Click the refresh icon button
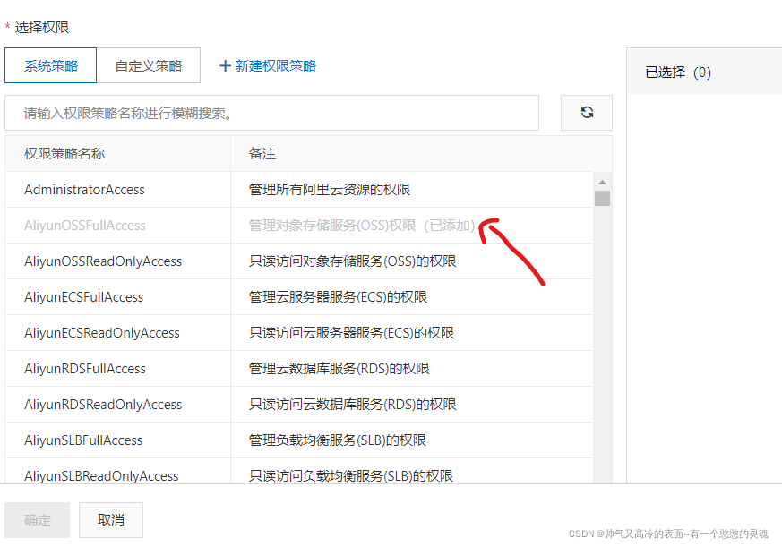Viewport: 782px width, 547px height. 587,113
